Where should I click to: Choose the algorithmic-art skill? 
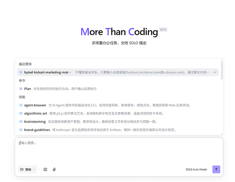pyautogui.click(x=118, y=114)
